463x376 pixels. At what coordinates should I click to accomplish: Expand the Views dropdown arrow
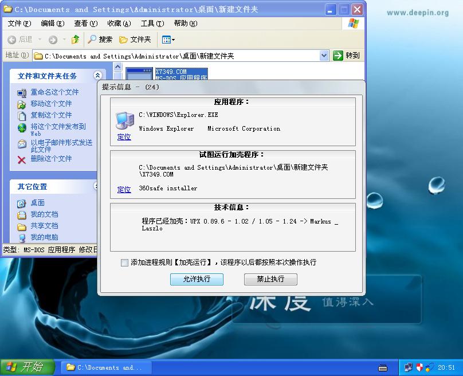click(x=173, y=40)
